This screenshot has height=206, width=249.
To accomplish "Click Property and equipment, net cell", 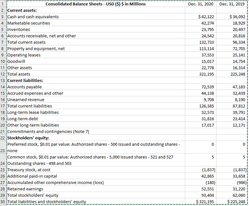I will tap(96, 49).
